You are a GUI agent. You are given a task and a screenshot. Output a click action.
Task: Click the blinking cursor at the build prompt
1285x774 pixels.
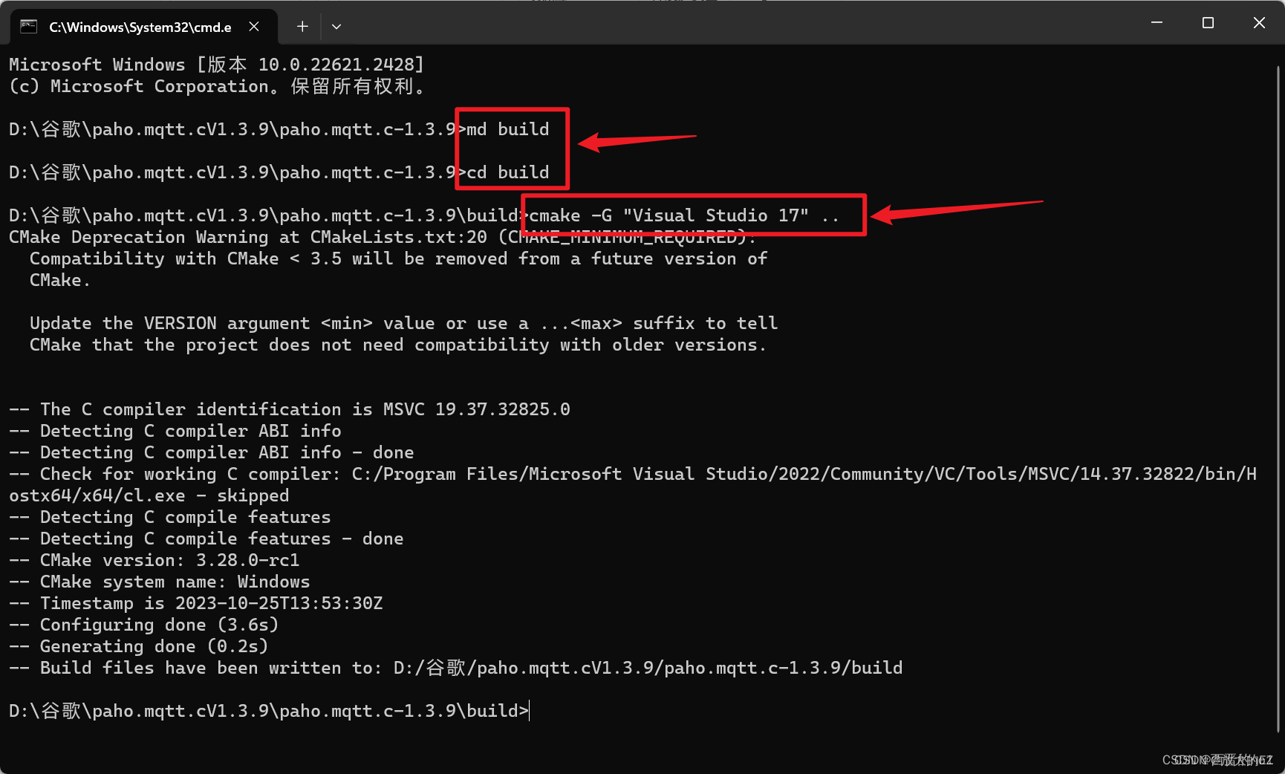(529, 711)
